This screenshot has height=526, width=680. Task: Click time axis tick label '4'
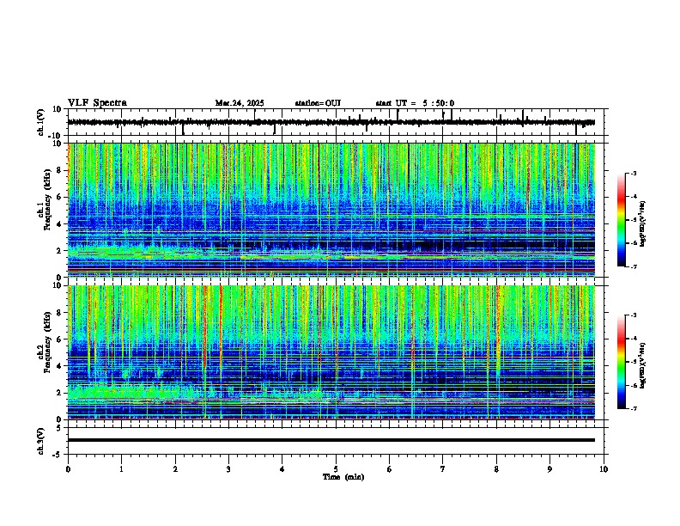(x=282, y=469)
